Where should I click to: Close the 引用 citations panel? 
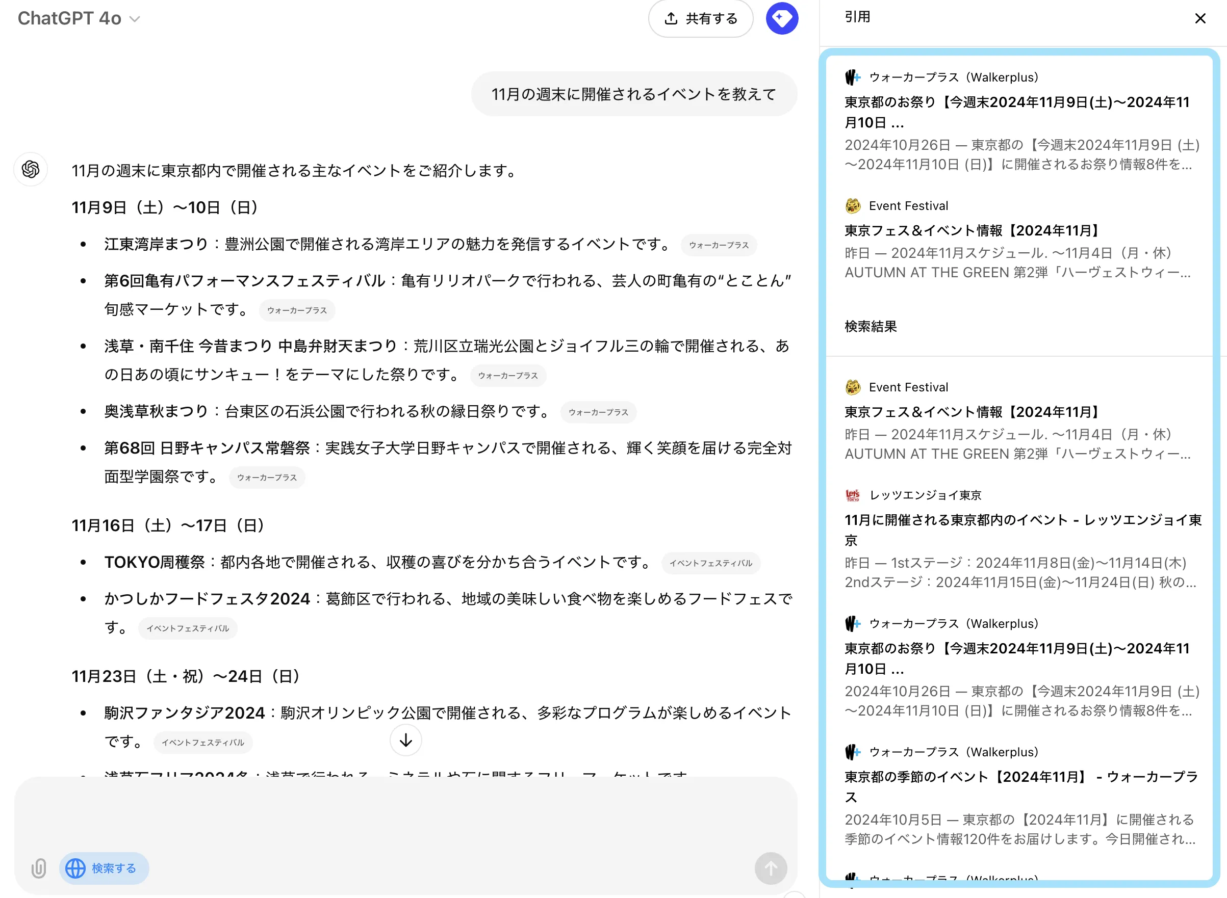(1200, 18)
